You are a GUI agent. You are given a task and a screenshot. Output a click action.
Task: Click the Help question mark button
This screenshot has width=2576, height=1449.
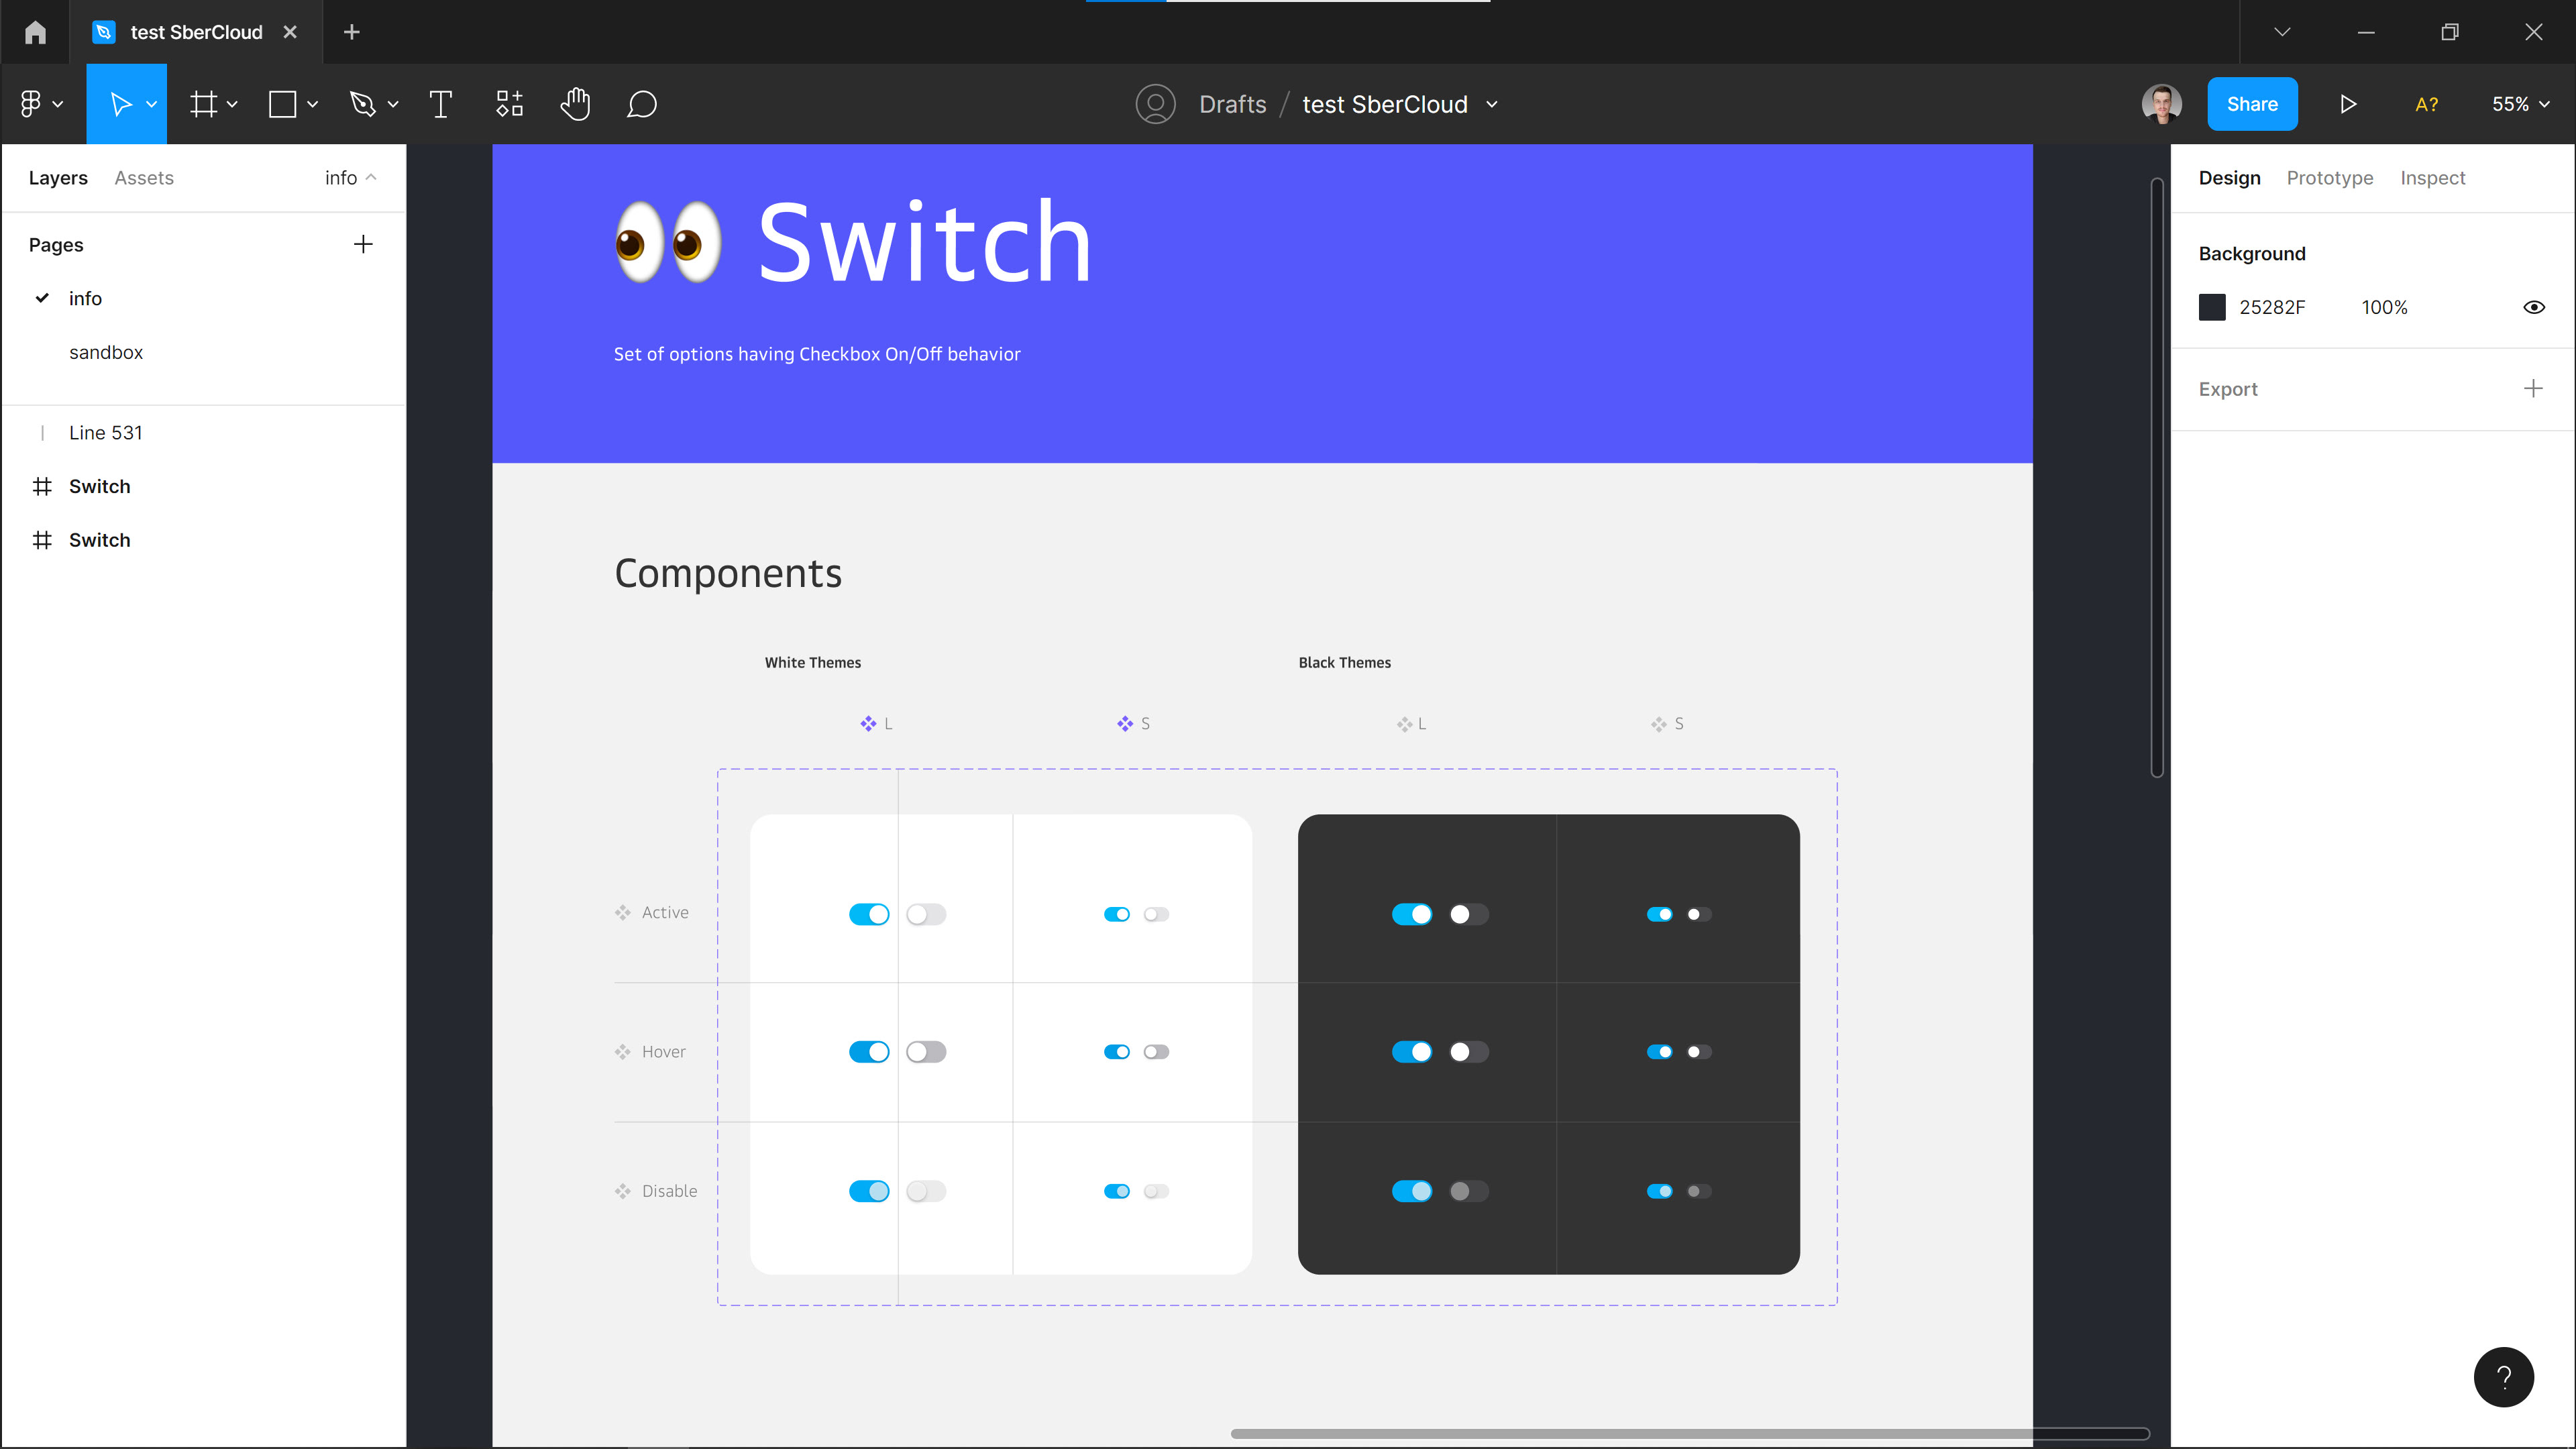pyautogui.click(x=2503, y=1377)
